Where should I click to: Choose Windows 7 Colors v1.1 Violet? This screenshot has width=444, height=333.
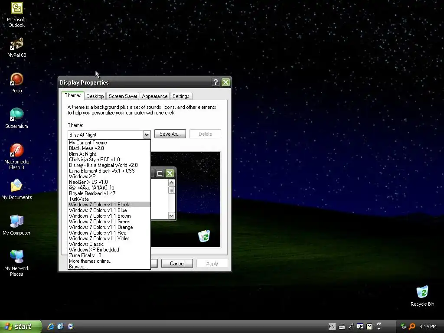(109, 238)
